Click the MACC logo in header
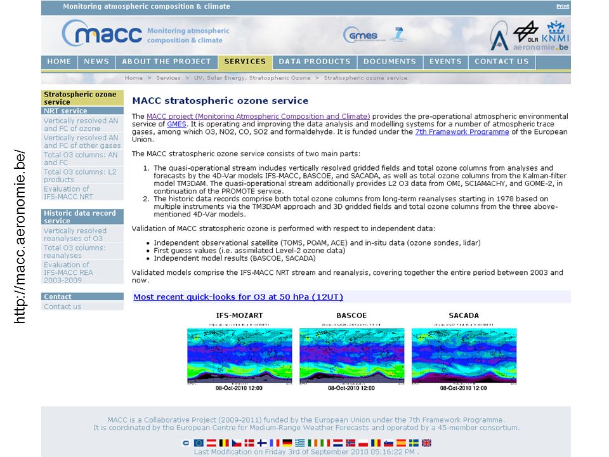This screenshot has width=609, height=457. click(x=102, y=34)
